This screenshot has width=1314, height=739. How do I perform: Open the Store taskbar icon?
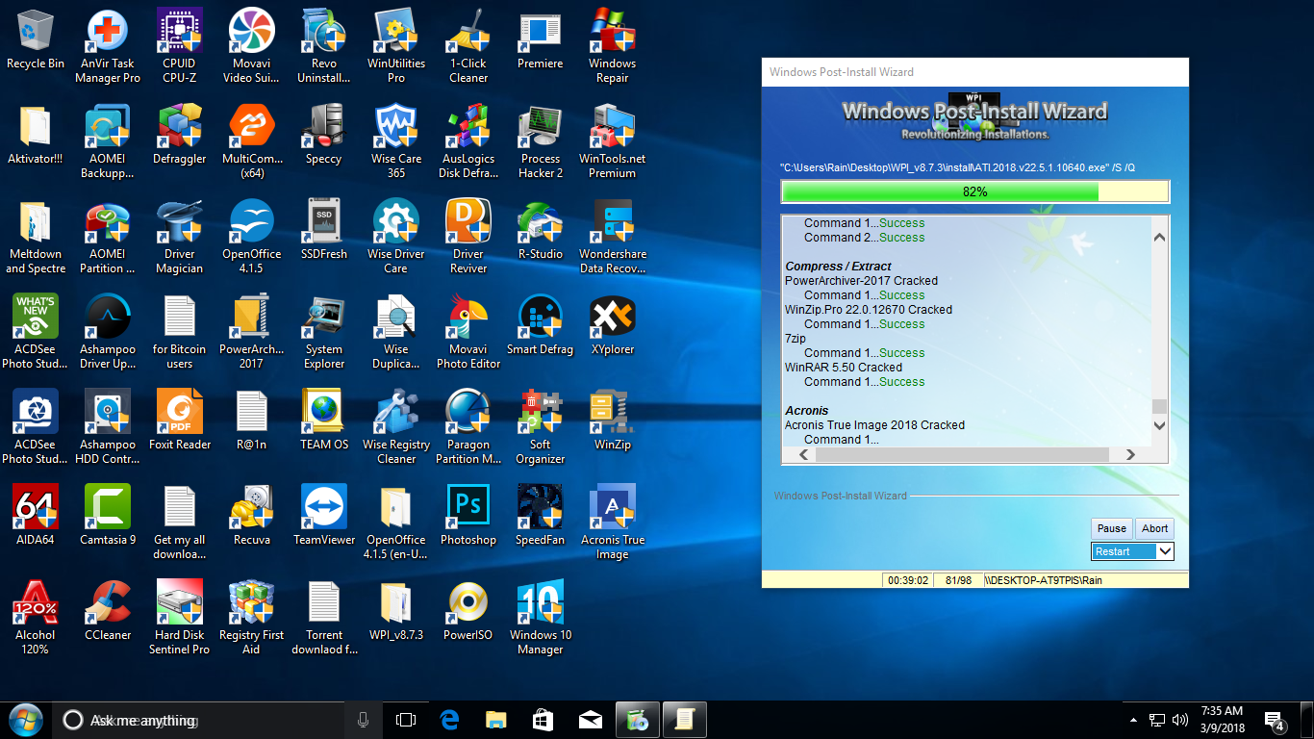coord(543,720)
